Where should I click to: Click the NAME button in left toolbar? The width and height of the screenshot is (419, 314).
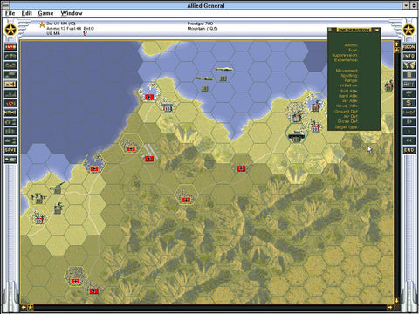point(10,113)
